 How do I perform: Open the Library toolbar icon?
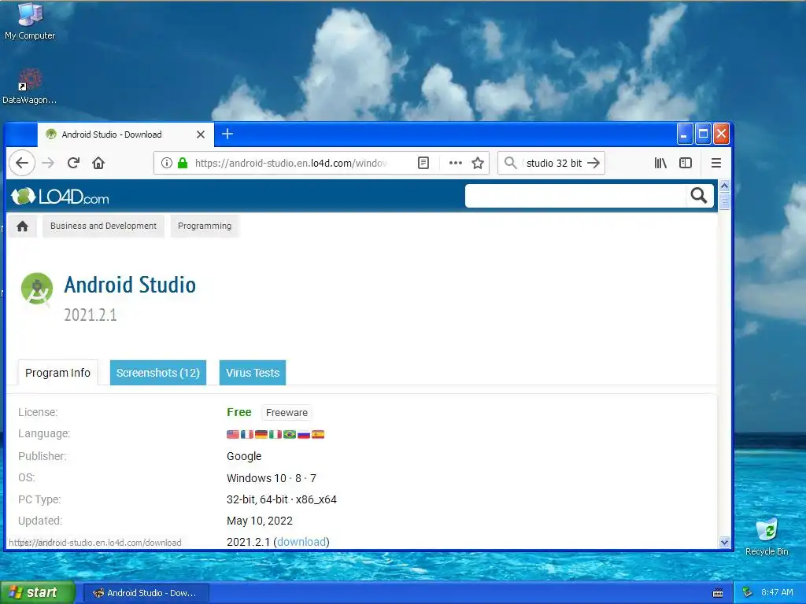click(660, 164)
